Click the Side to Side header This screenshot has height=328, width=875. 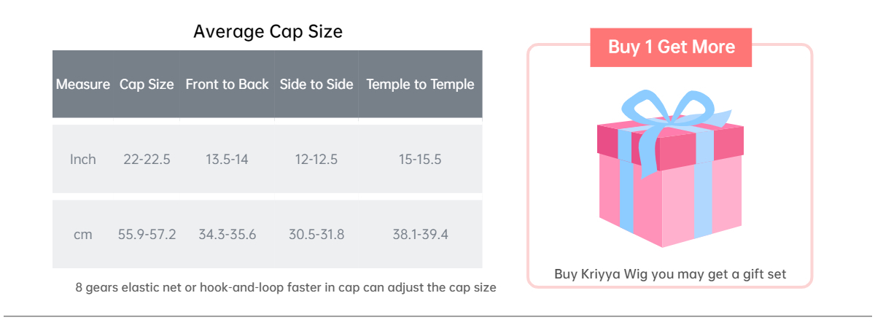coord(316,84)
